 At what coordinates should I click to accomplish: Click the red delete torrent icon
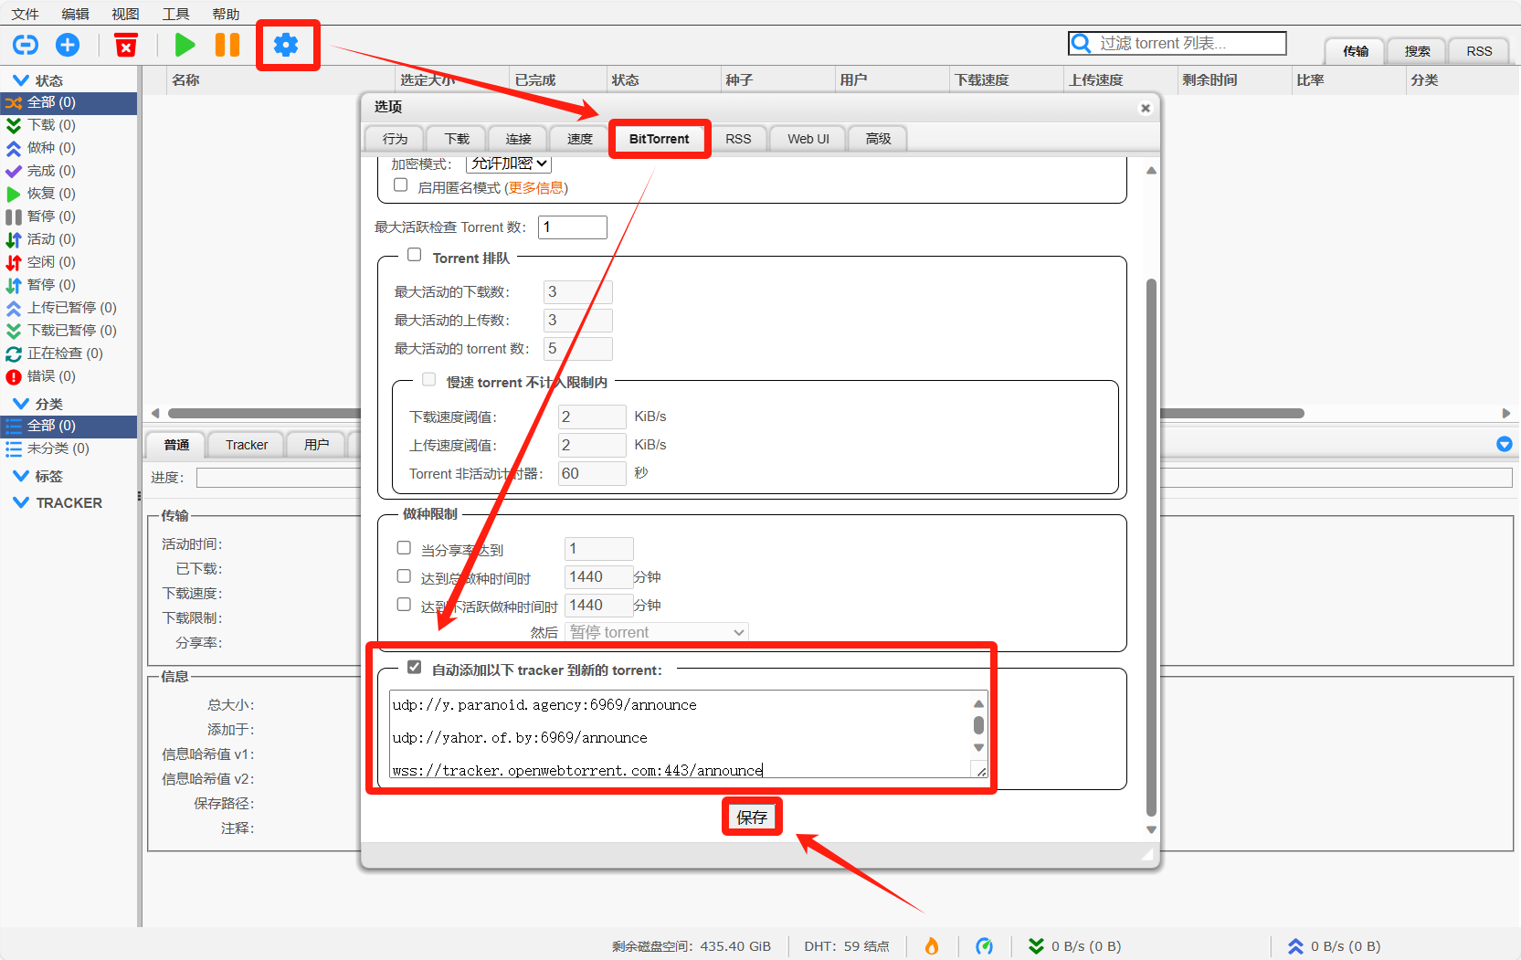point(126,45)
